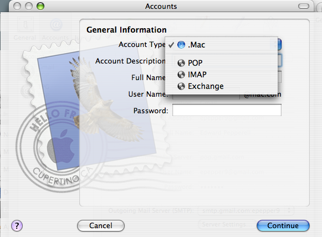
Task: Open dimmed Accounts toolbar tab
Action: [55, 29]
